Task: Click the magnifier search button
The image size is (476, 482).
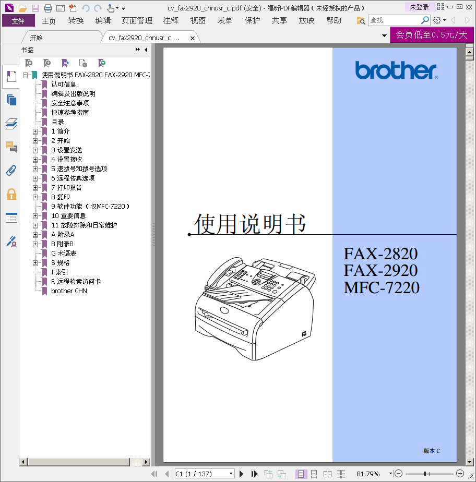Action: 425,20
